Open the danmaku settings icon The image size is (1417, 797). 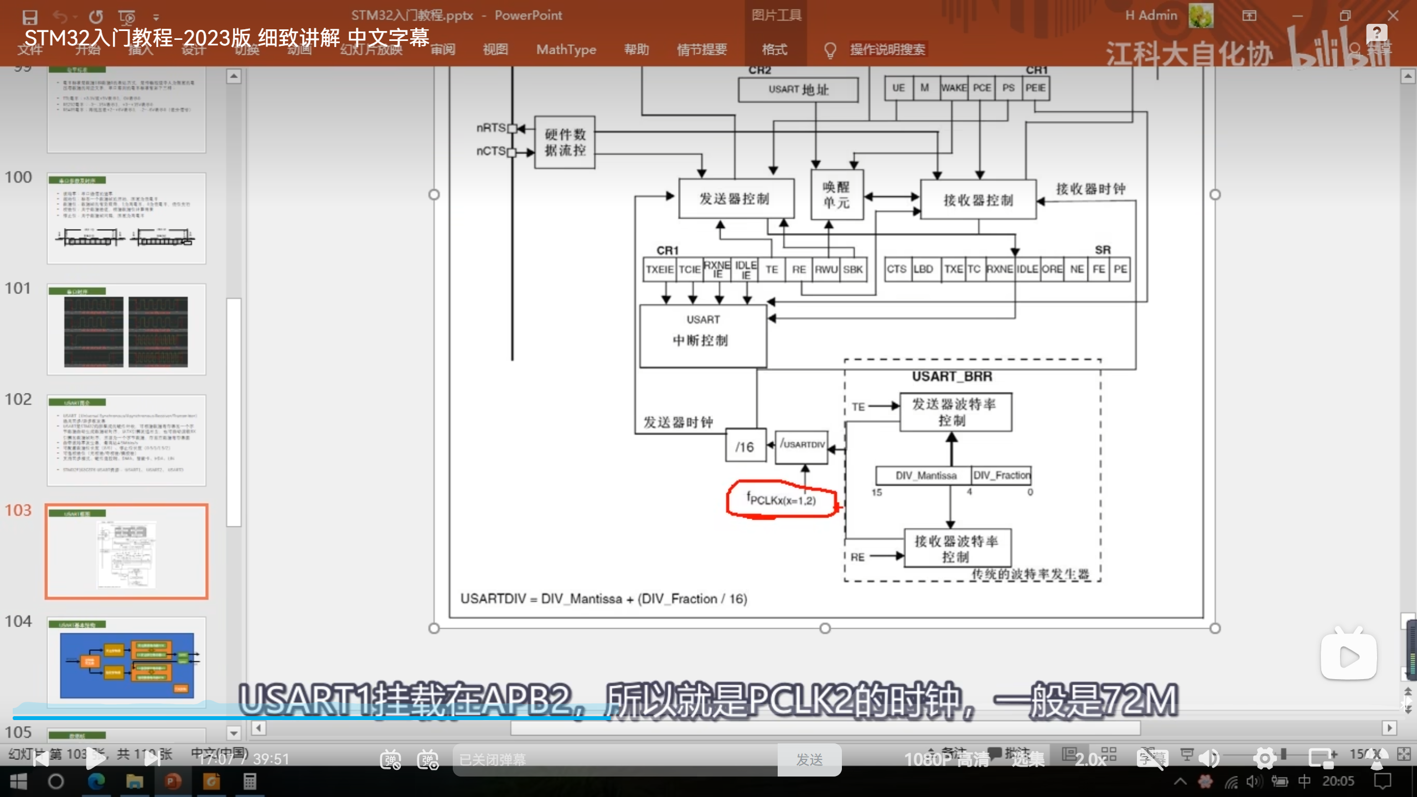pyautogui.click(x=428, y=759)
